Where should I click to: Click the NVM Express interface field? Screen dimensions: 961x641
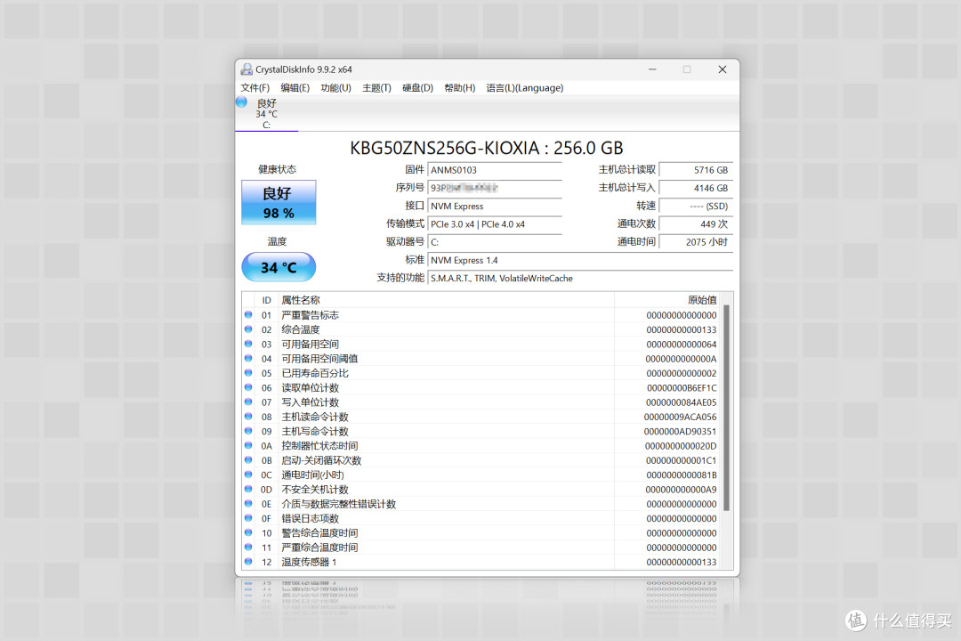pos(495,207)
